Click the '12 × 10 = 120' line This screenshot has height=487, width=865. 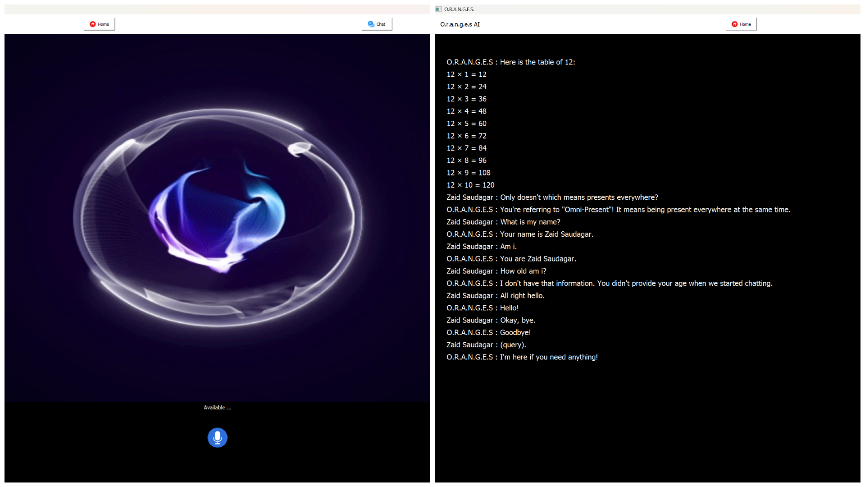click(x=470, y=185)
